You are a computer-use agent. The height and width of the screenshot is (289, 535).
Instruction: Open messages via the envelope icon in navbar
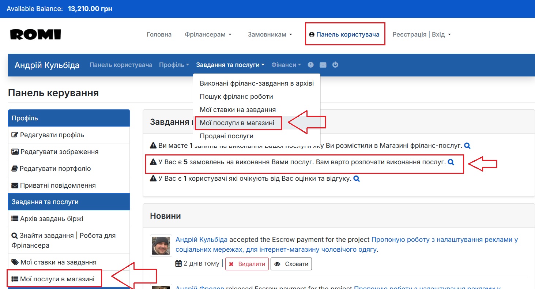[x=323, y=65]
